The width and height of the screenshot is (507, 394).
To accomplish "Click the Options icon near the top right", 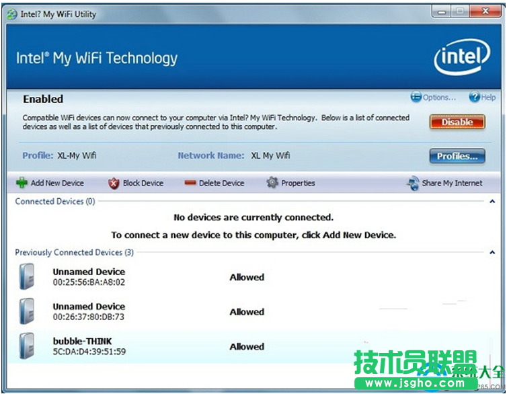I will (x=416, y=97).
